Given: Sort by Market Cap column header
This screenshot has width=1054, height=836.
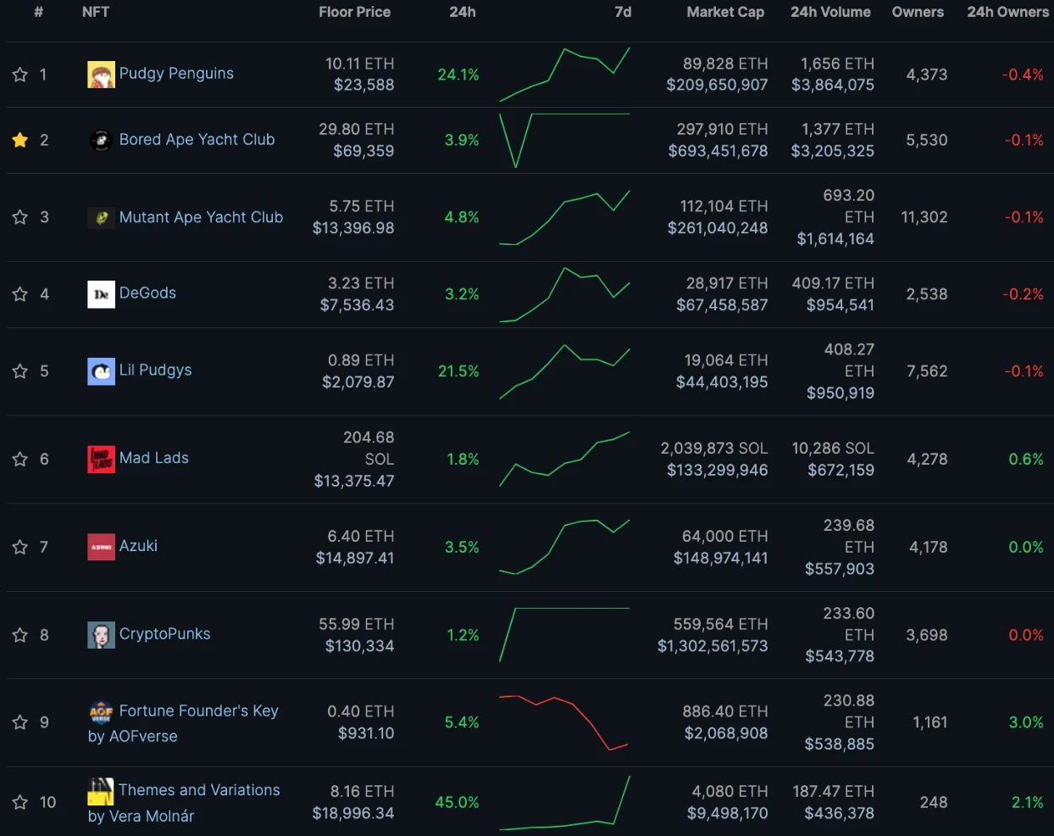Looking at the screenshot, I should pyautogui.click(x=725, y=12).
